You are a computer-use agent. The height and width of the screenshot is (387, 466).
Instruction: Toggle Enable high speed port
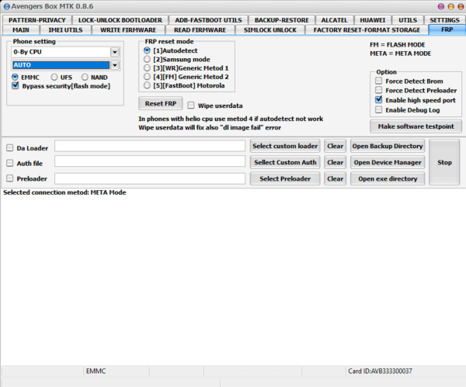coord(379,100)
